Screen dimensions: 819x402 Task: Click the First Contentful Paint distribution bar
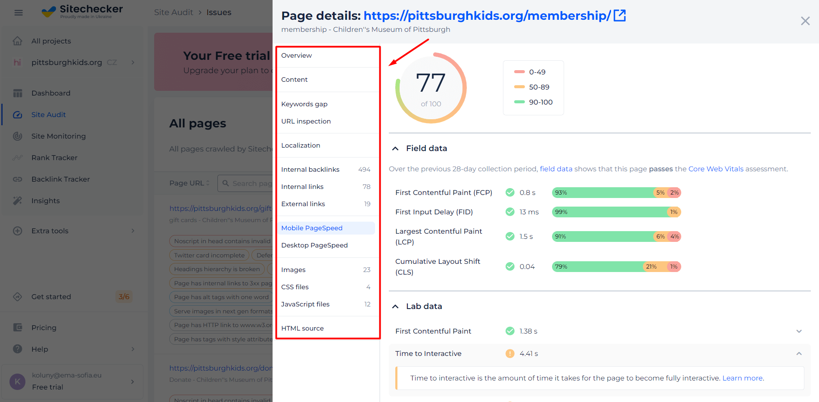pyautogui.click(x=616, y=192)
